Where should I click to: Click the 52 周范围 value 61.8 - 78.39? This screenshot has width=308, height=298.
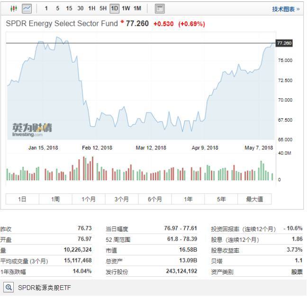[x=182, y=239]
